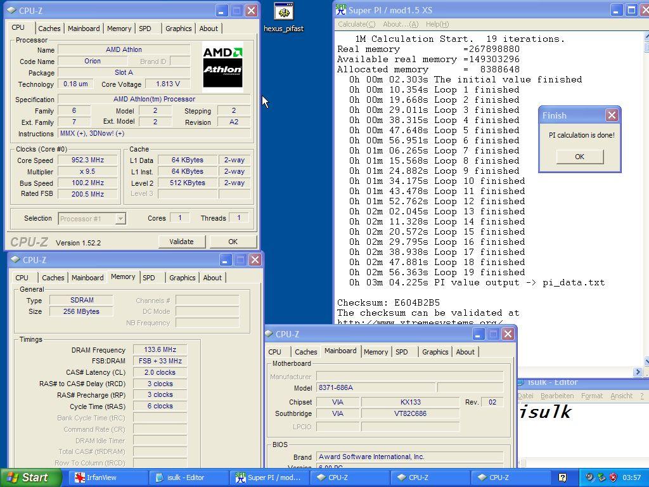Image resolution: width=649 pixels, height=487 pixels.
Task: Open Format menu in isulk Editor
Action: (x=592, y=396)
